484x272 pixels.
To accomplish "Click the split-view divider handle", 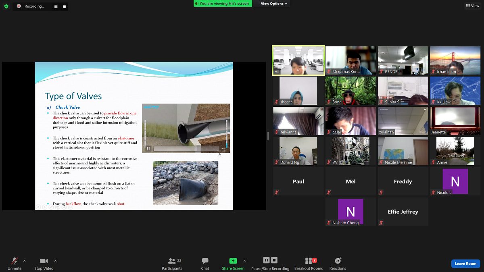I will (x=268, y=136).
